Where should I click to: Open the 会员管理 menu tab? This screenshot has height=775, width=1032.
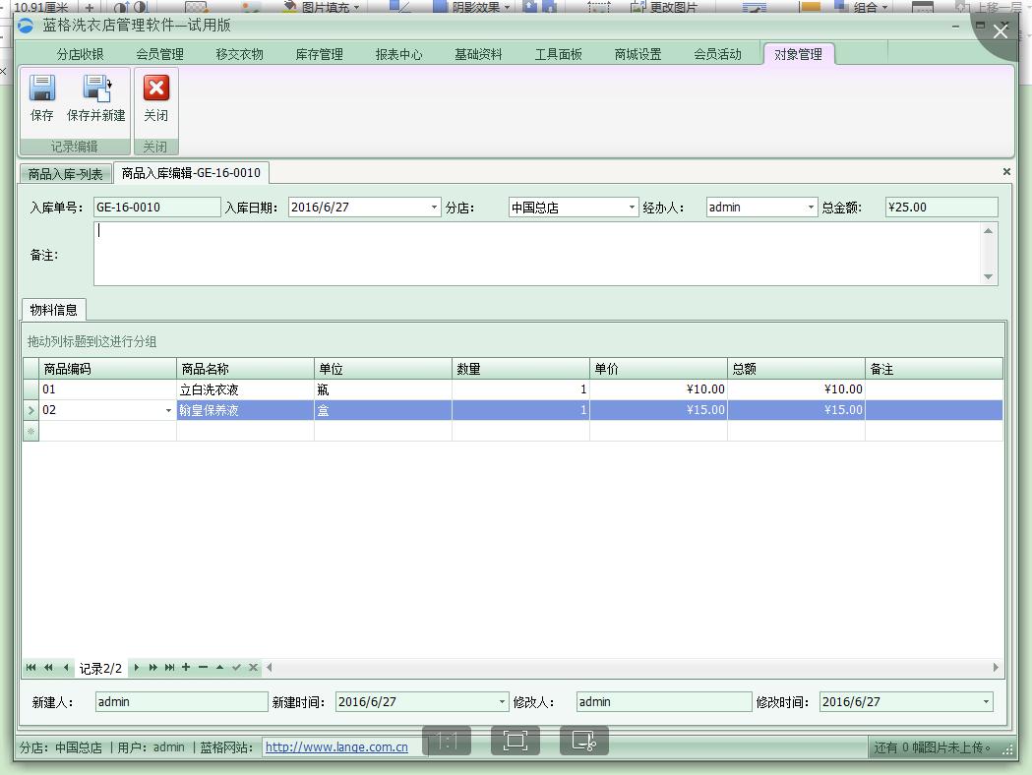click(x=160, y=55)
